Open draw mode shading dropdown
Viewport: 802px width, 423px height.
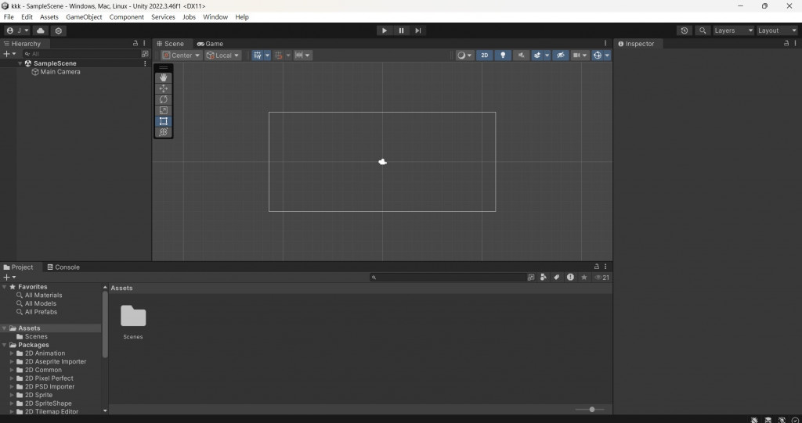[x=464, y=56]
